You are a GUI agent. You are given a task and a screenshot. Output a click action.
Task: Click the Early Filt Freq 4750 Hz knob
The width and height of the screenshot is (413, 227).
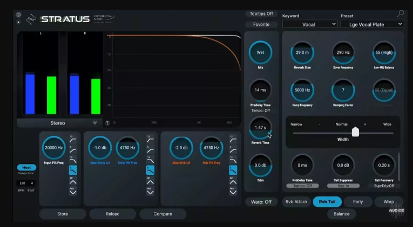[x=128, y=148]
